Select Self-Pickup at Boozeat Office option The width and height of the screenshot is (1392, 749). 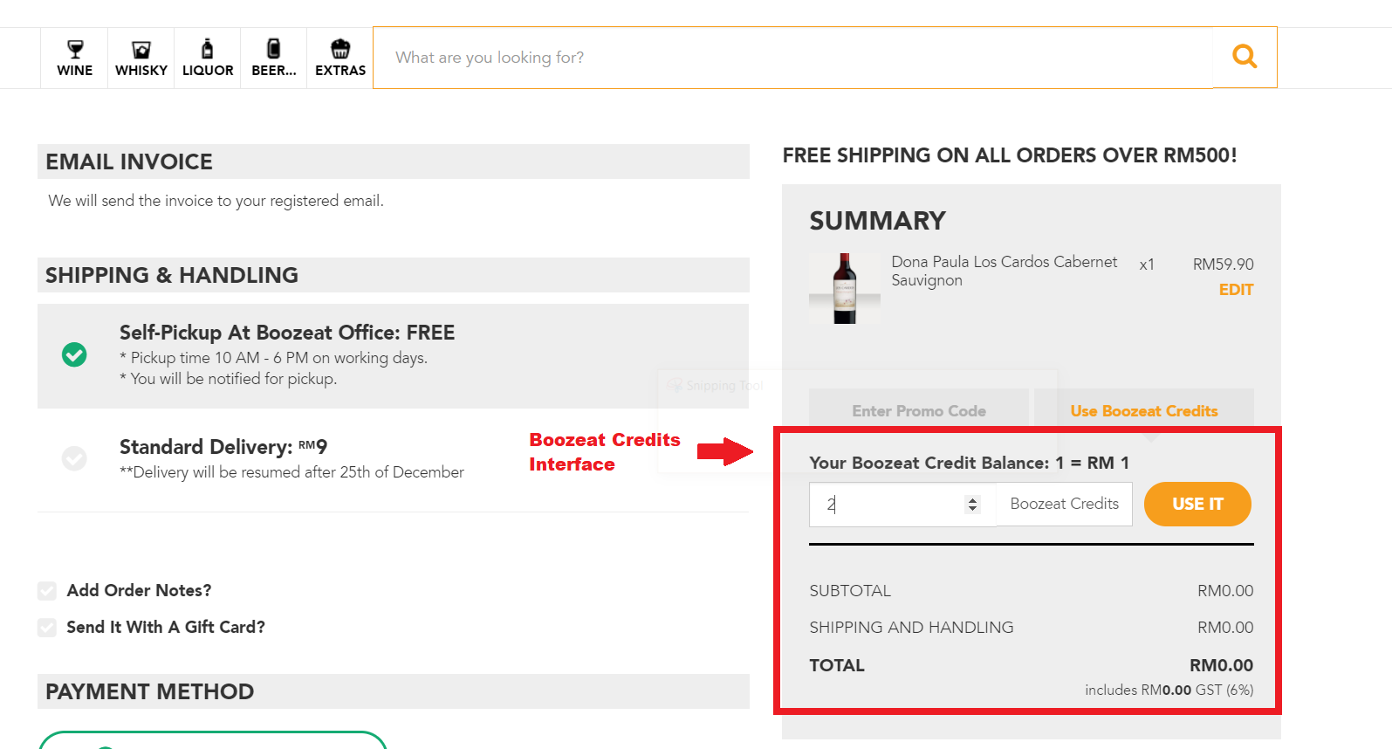(x=74, y=354)
